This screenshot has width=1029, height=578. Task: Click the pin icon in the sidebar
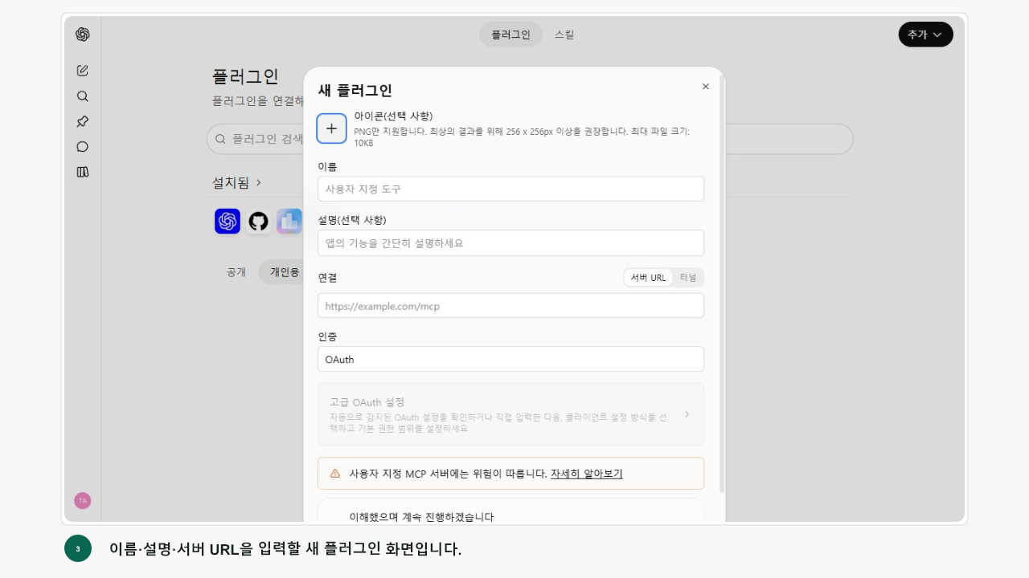click(x=82, y=121)
